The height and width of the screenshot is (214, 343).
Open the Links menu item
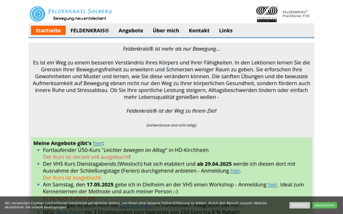tap(226, 30)
